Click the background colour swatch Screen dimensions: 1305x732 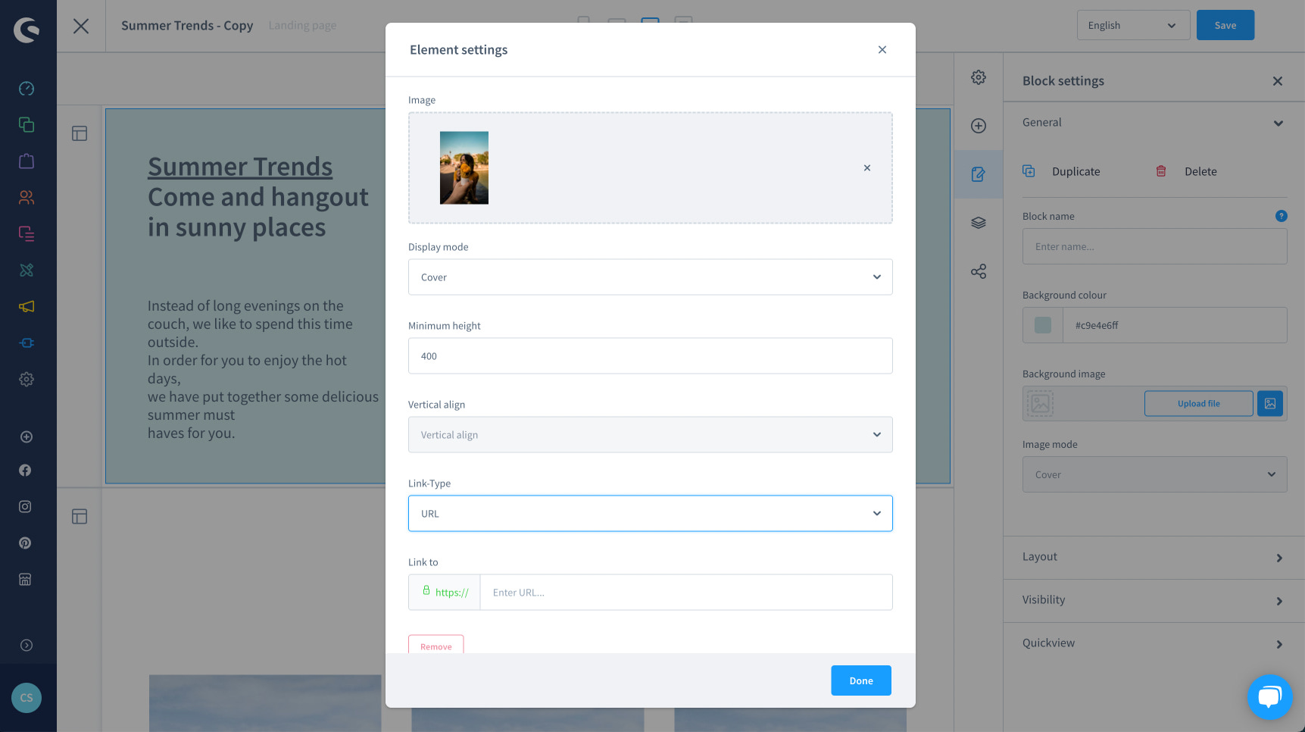tap(1043, 325)
